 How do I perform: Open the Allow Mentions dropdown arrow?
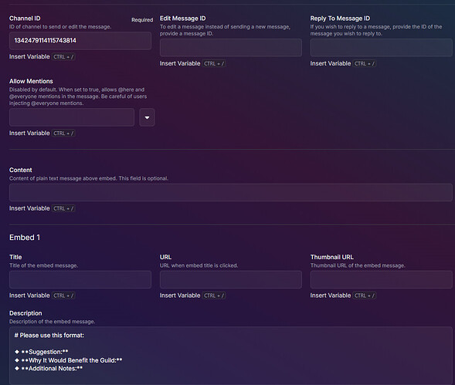tap(147, 117)
